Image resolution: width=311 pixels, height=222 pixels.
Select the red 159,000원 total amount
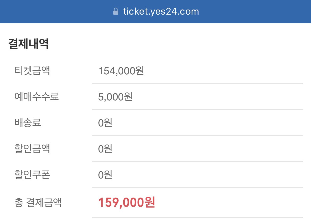pos(127,202)
